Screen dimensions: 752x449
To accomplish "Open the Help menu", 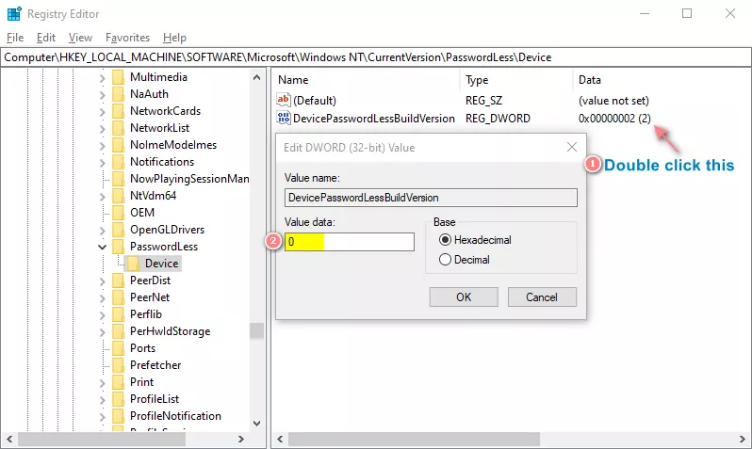I will [x=174, y=38].
